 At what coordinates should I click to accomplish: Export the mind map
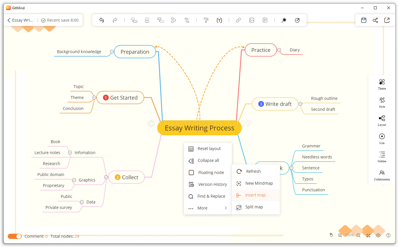pos(387,20)
